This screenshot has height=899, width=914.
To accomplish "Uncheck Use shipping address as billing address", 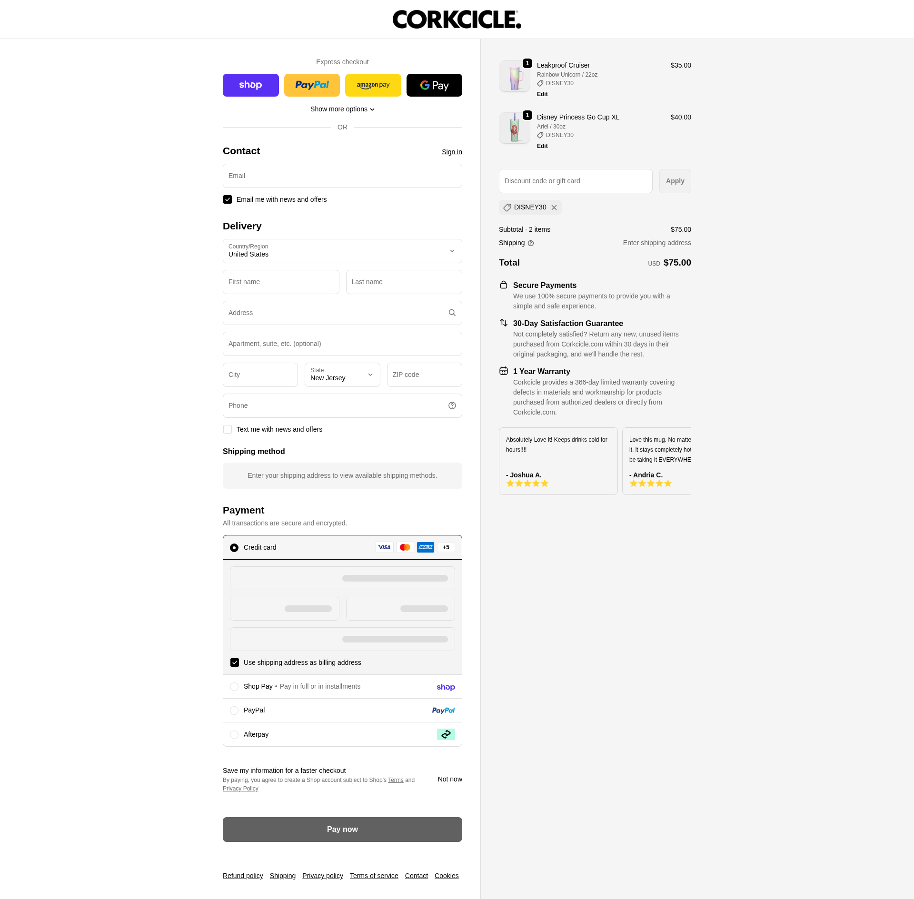I will (235, 662).
